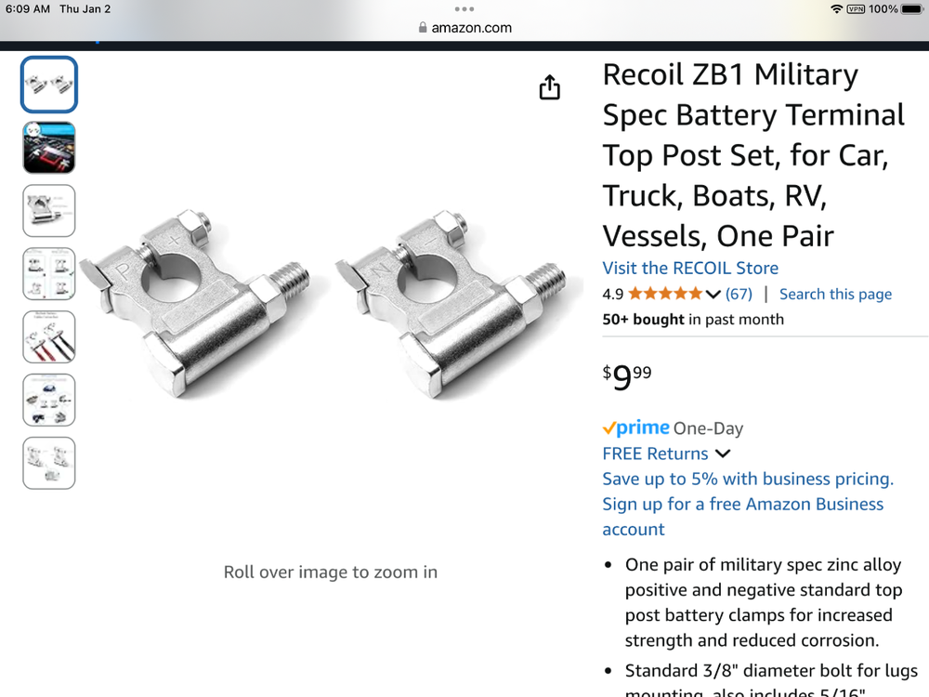This screenshot has height=697, width=929.
Task: Open the ratings breakdown via the 4.9 chevron
Action: 713,294
